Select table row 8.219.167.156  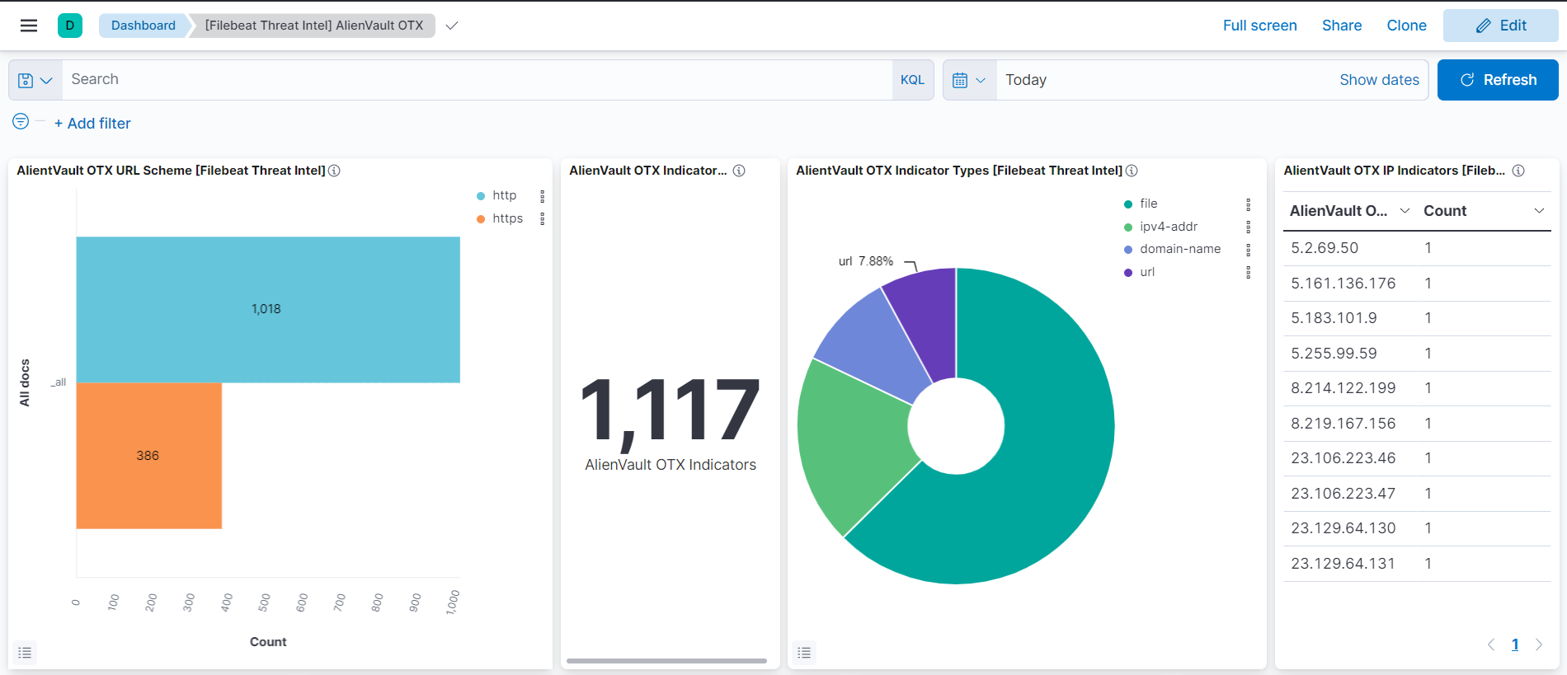1417,424
